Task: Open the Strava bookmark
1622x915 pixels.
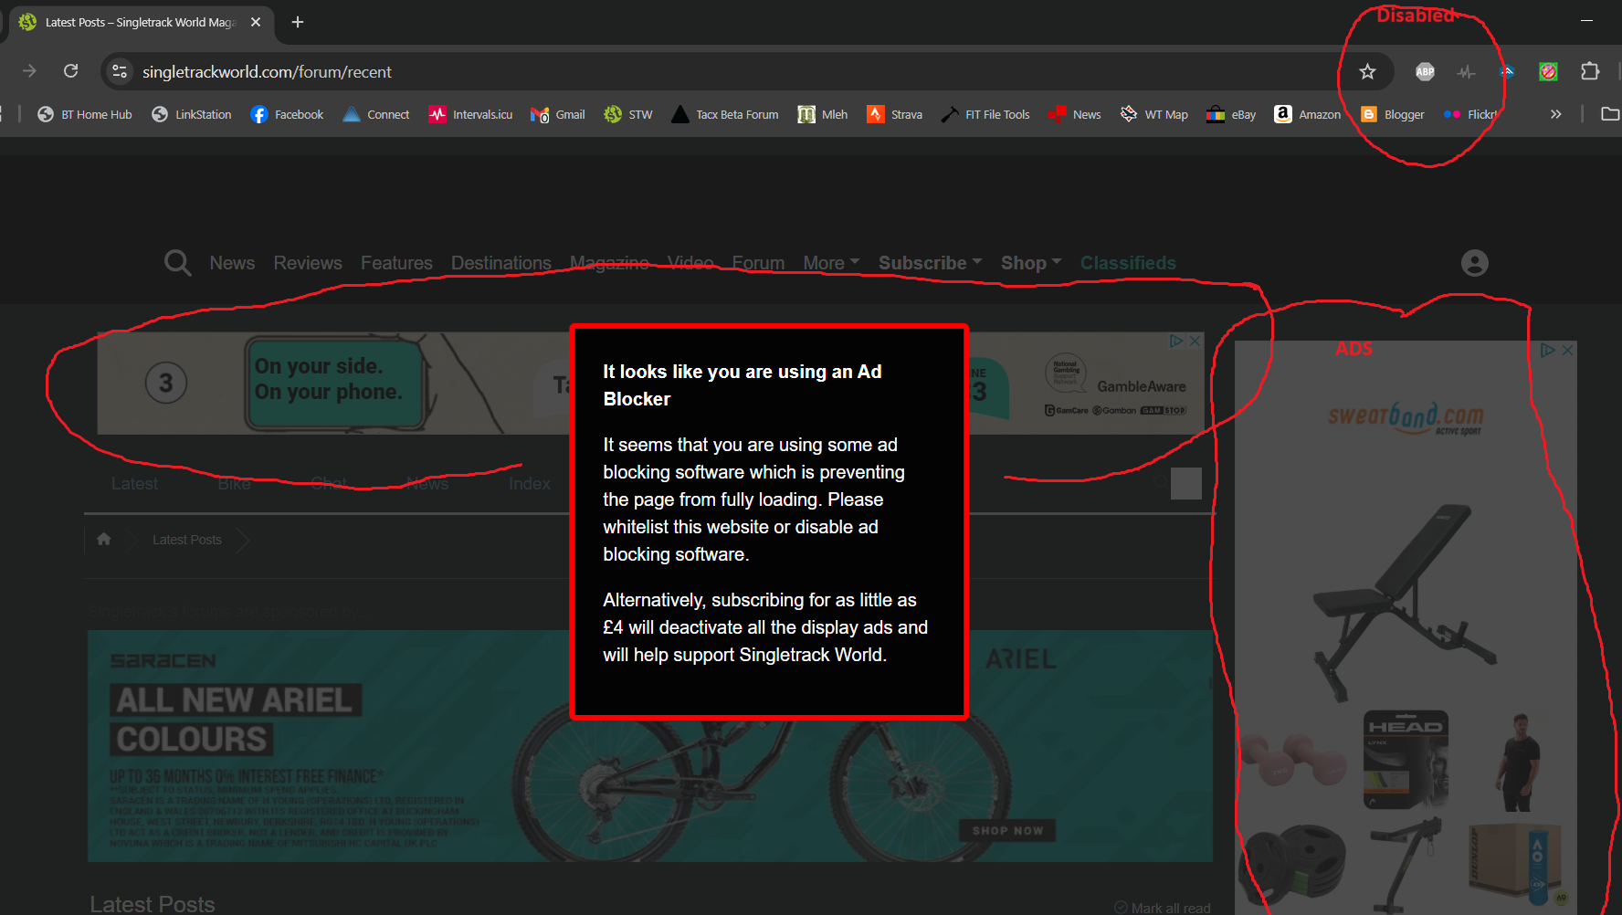Action: (894, 114)
